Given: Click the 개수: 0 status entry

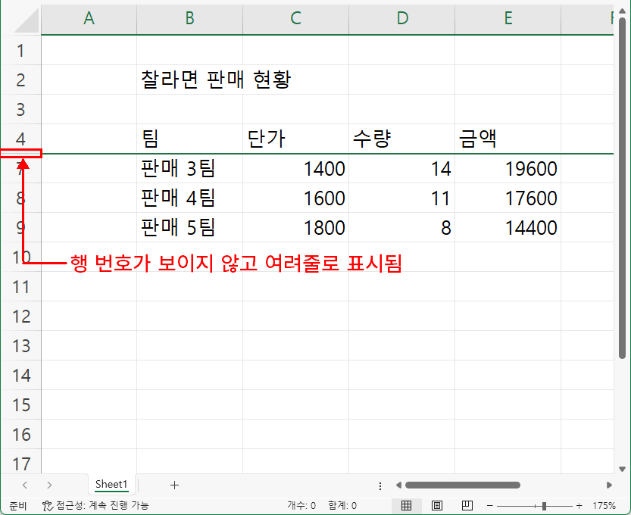Looking at the screenshot, I should point(301,505).
